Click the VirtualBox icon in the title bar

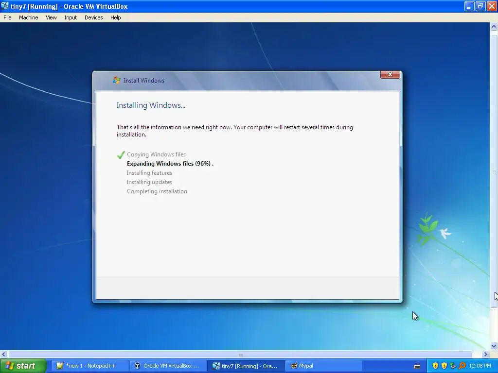pos(5,6)
